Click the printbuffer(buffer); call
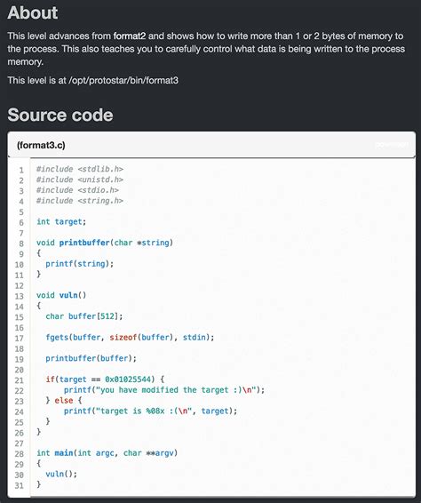 pos(91,358)
